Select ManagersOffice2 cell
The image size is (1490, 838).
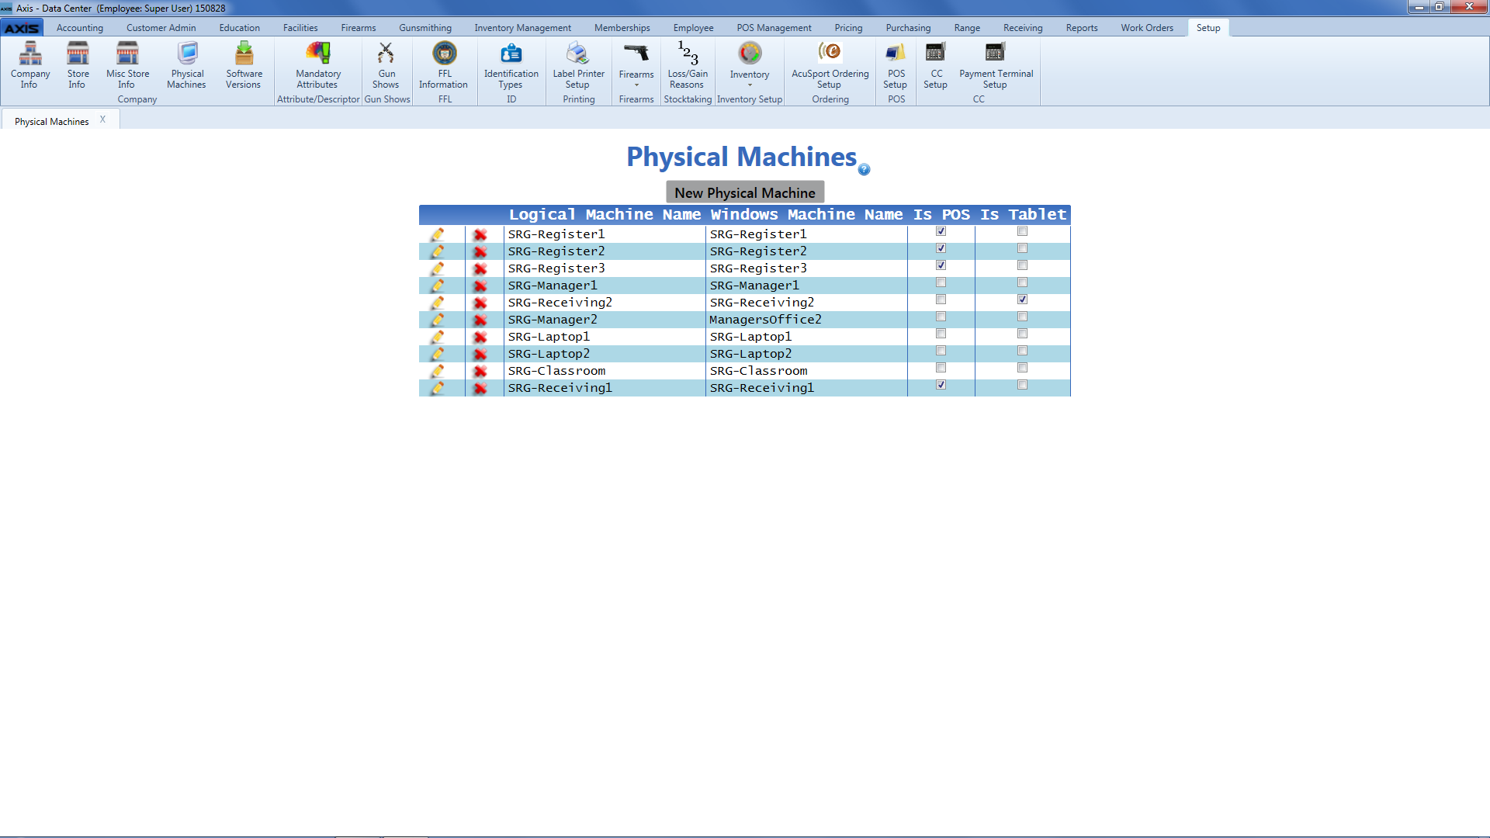click(806, 320)
